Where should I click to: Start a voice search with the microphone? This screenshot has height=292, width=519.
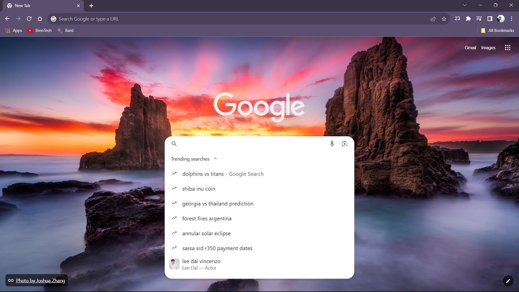[x=332, y=144]
